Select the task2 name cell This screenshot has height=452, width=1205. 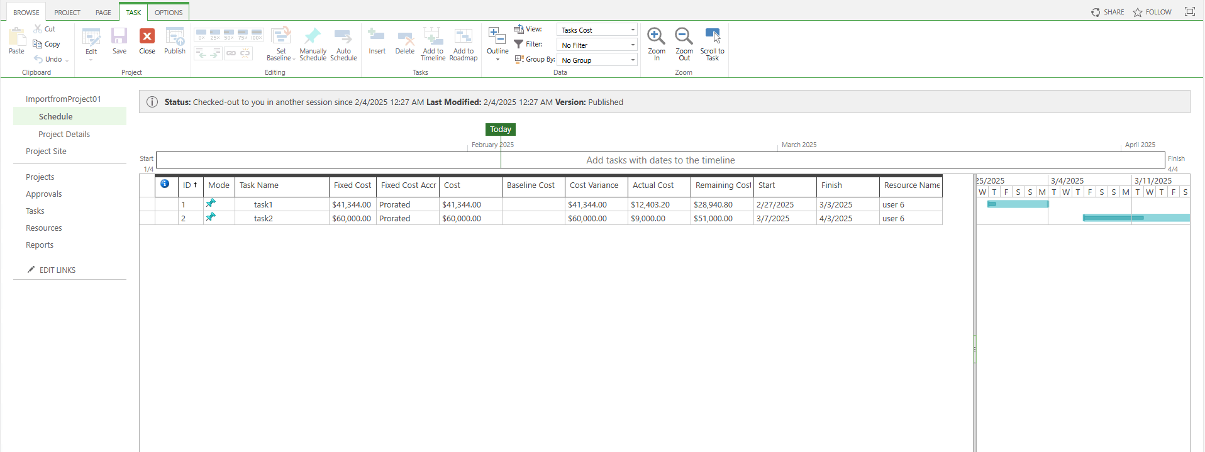click(x=282, y=218)
